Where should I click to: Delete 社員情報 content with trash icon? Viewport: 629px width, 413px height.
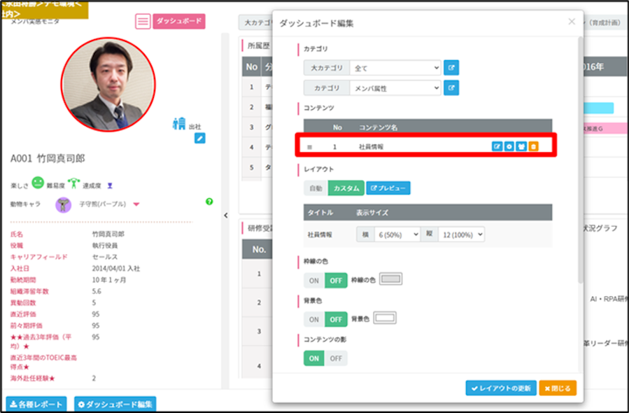coord(533,146)
